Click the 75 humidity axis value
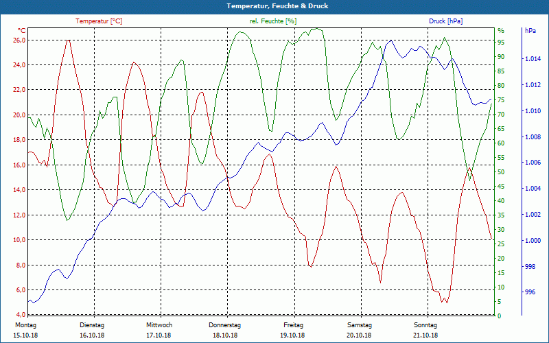 [x=501, y=100]
